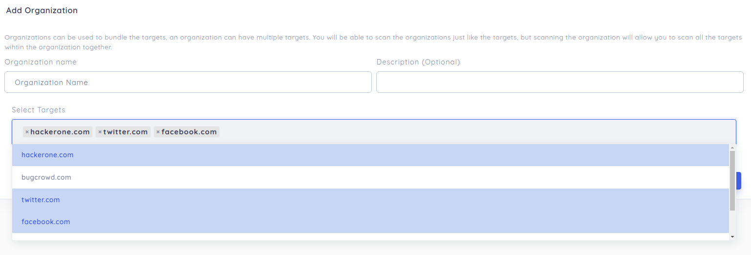This screenshot has height=255, width=751.
Task: Focus the Organization Name input field
Action: pyautogui.click(x=188, y=83)
